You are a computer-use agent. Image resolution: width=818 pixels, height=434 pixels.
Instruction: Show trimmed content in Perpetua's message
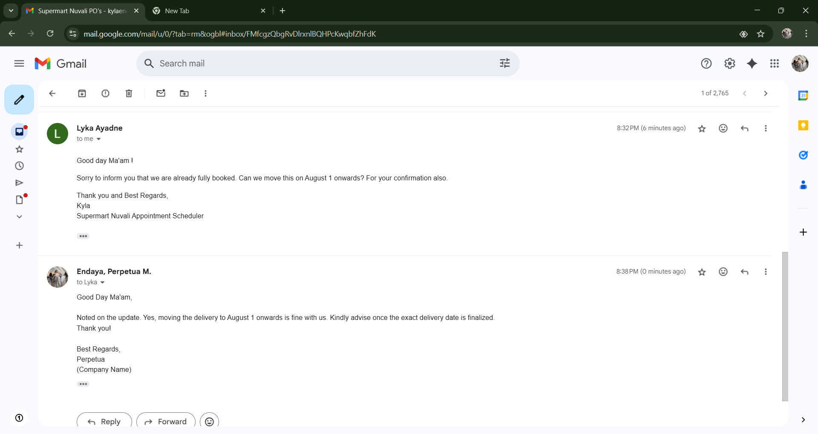[83, 384]
